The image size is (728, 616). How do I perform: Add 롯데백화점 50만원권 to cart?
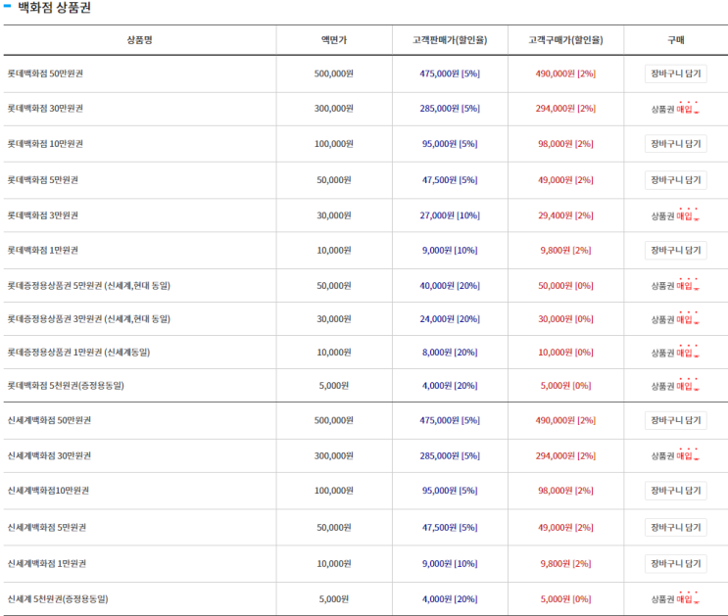coord(675,73)
